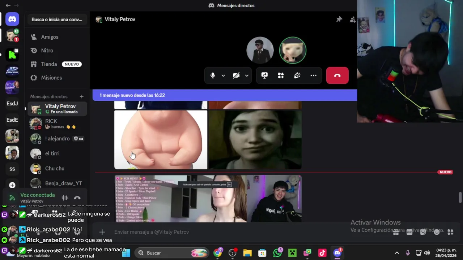The image size is (463, 260).
Task: Go forward with the right arrow
Action: (16, 5)
